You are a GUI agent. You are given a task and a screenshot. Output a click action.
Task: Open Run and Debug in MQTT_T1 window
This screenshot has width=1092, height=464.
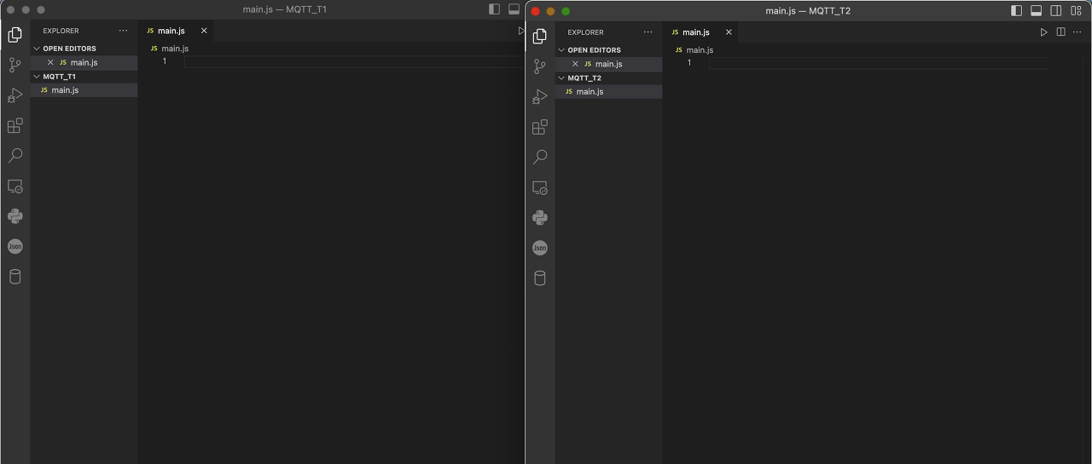15,95
